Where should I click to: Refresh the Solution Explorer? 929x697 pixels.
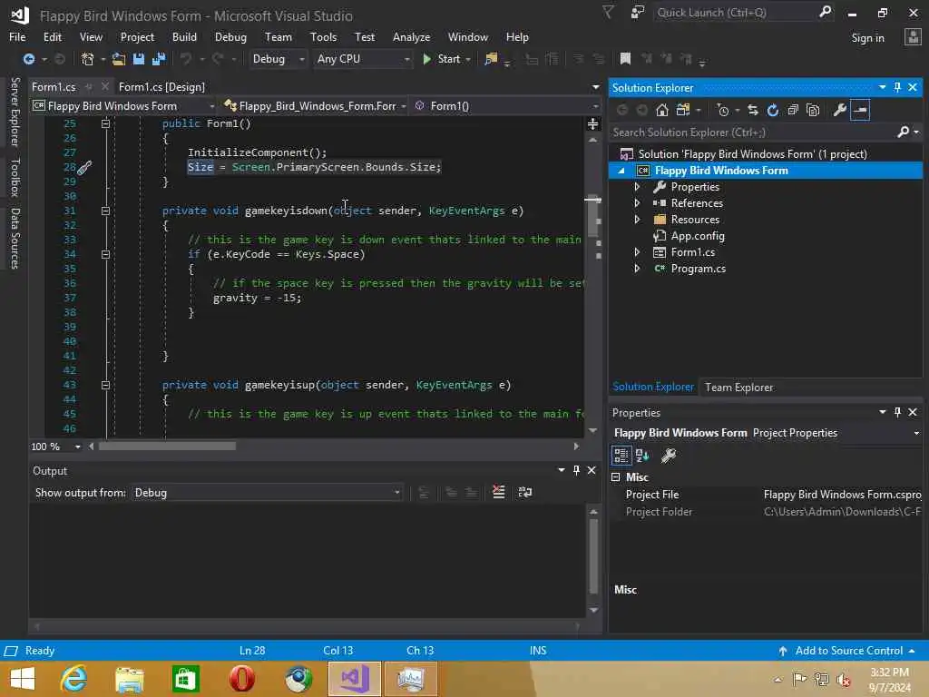coord(773,110)
